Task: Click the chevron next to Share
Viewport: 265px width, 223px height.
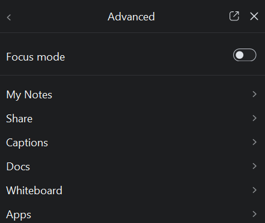Action: point(254,118)
